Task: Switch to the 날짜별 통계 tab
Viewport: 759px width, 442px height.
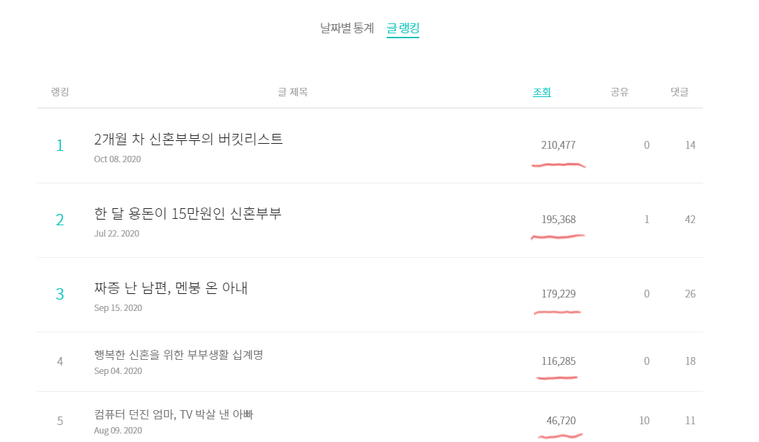Action: [x=347, y=29]
